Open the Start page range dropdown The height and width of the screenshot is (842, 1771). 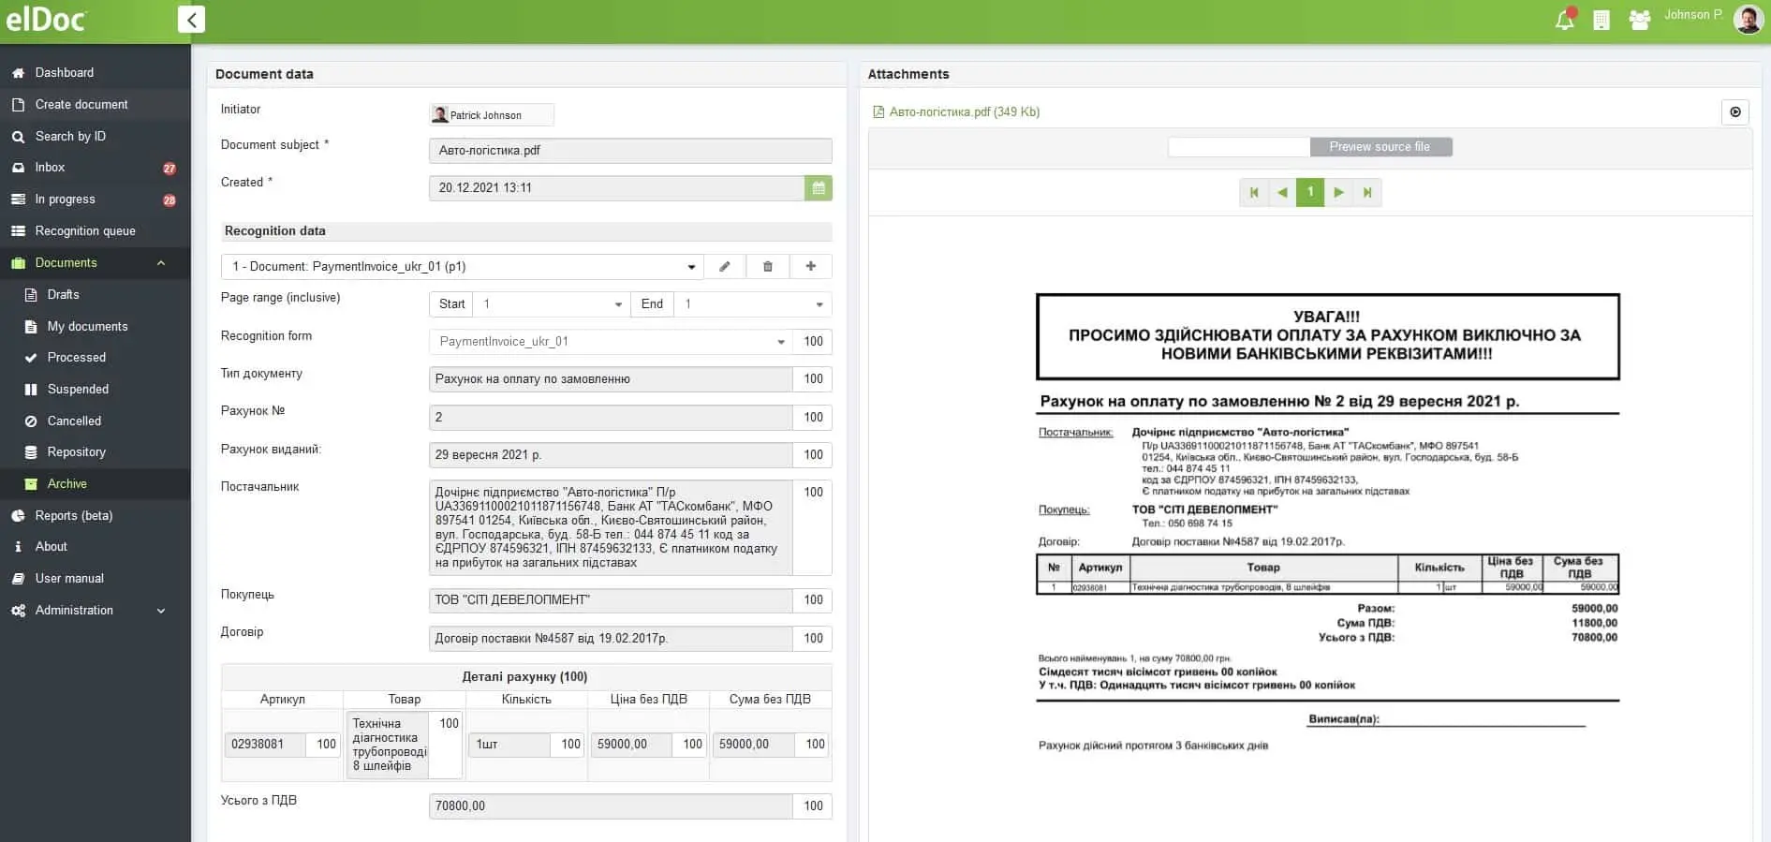pos(618,304)
